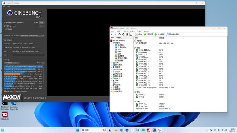Switch to AIDA64 taskbar icon
The width and height of the screenshot is (237, 133).
(149, 130)
